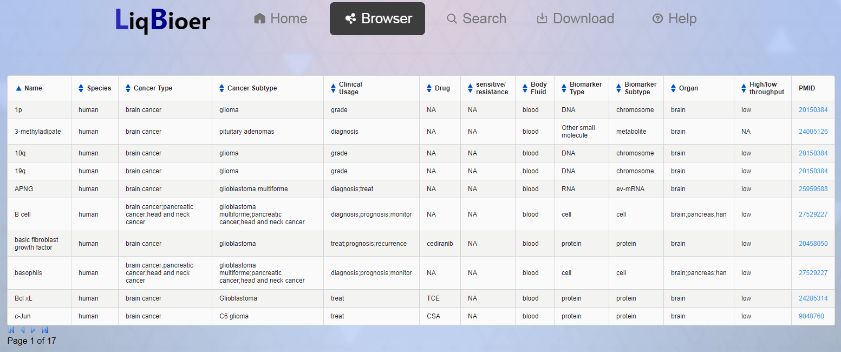Open PMID link 20458050
The image size is (841, 352).
813,244
